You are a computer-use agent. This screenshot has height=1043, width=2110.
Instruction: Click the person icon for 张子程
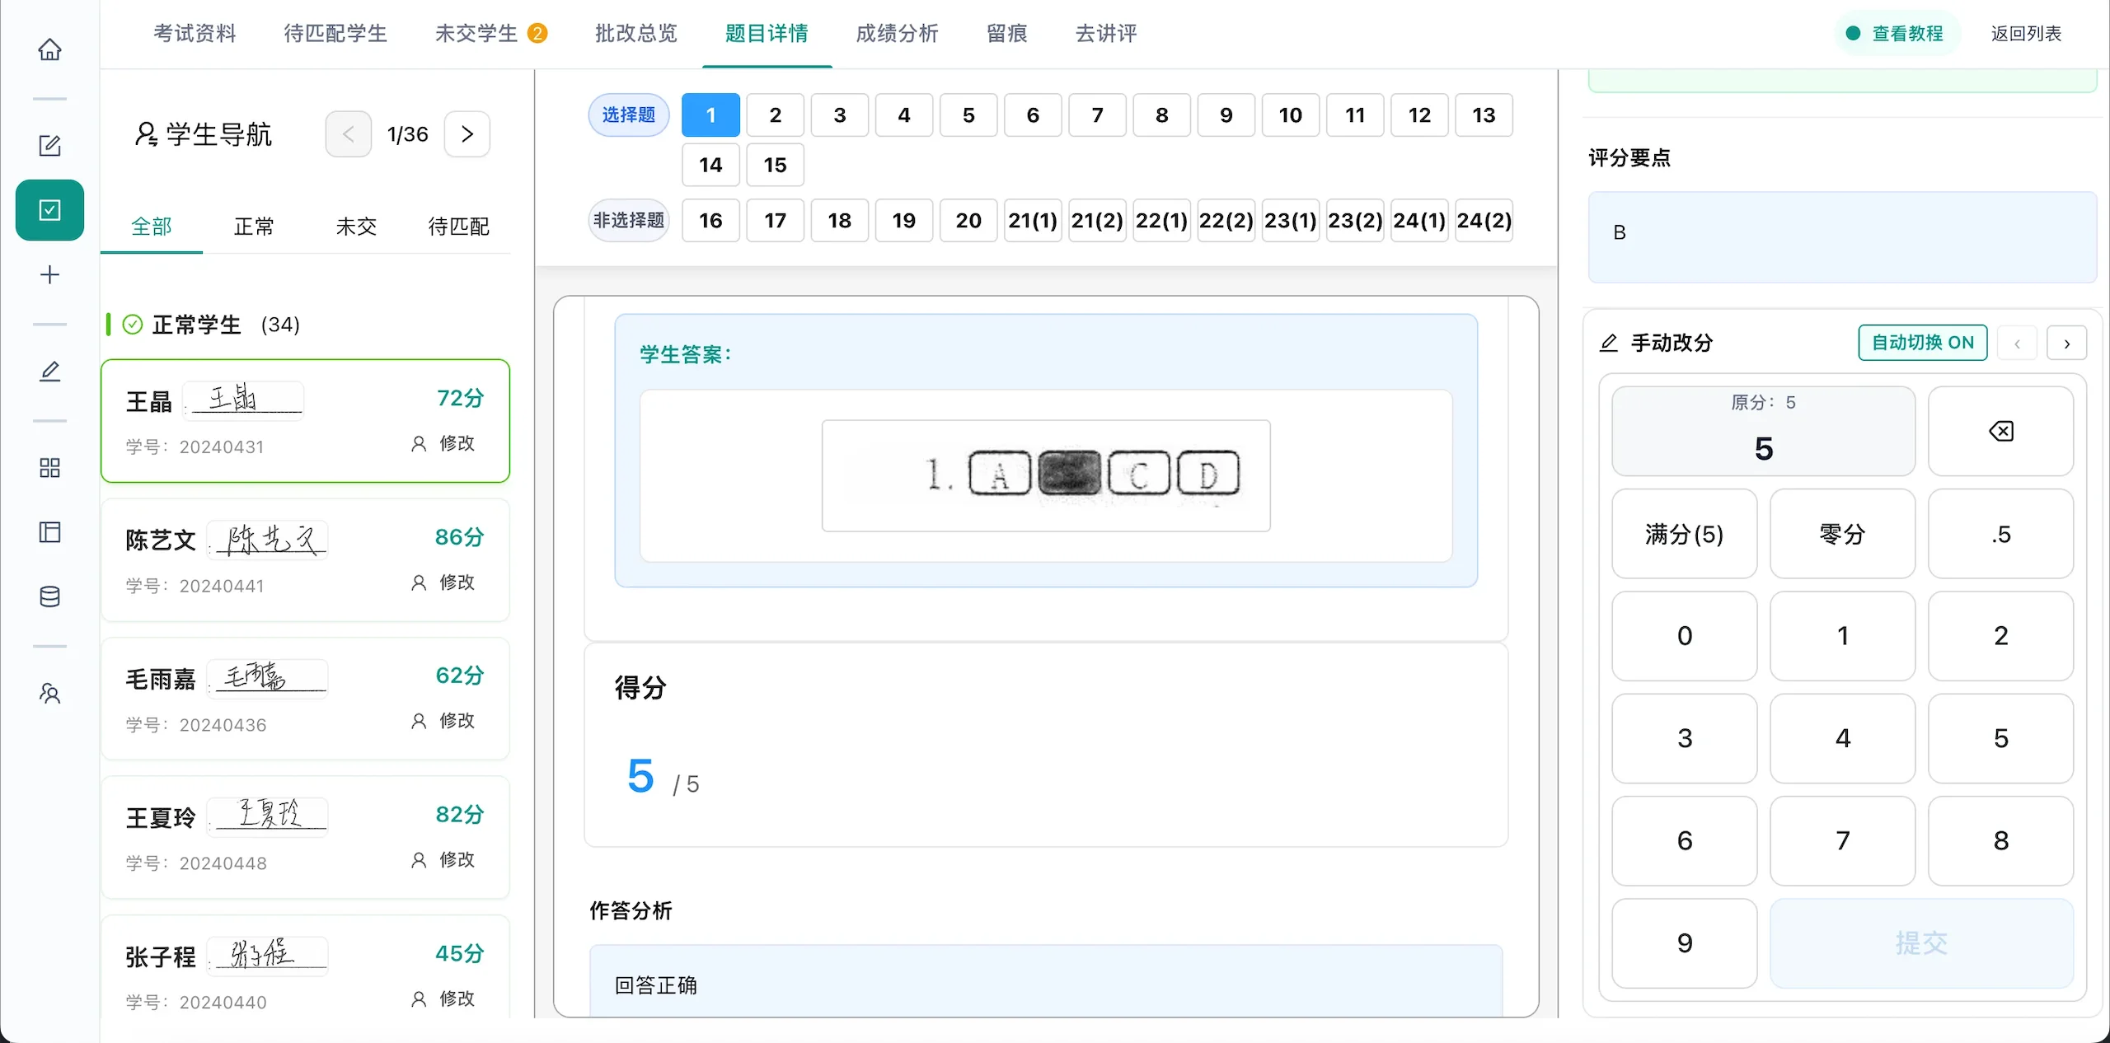(419, 999)
